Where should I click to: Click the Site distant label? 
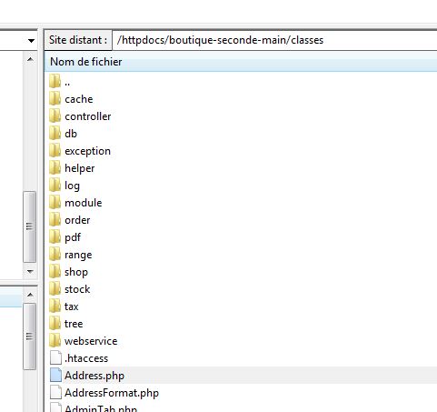(x=78, y=40)
